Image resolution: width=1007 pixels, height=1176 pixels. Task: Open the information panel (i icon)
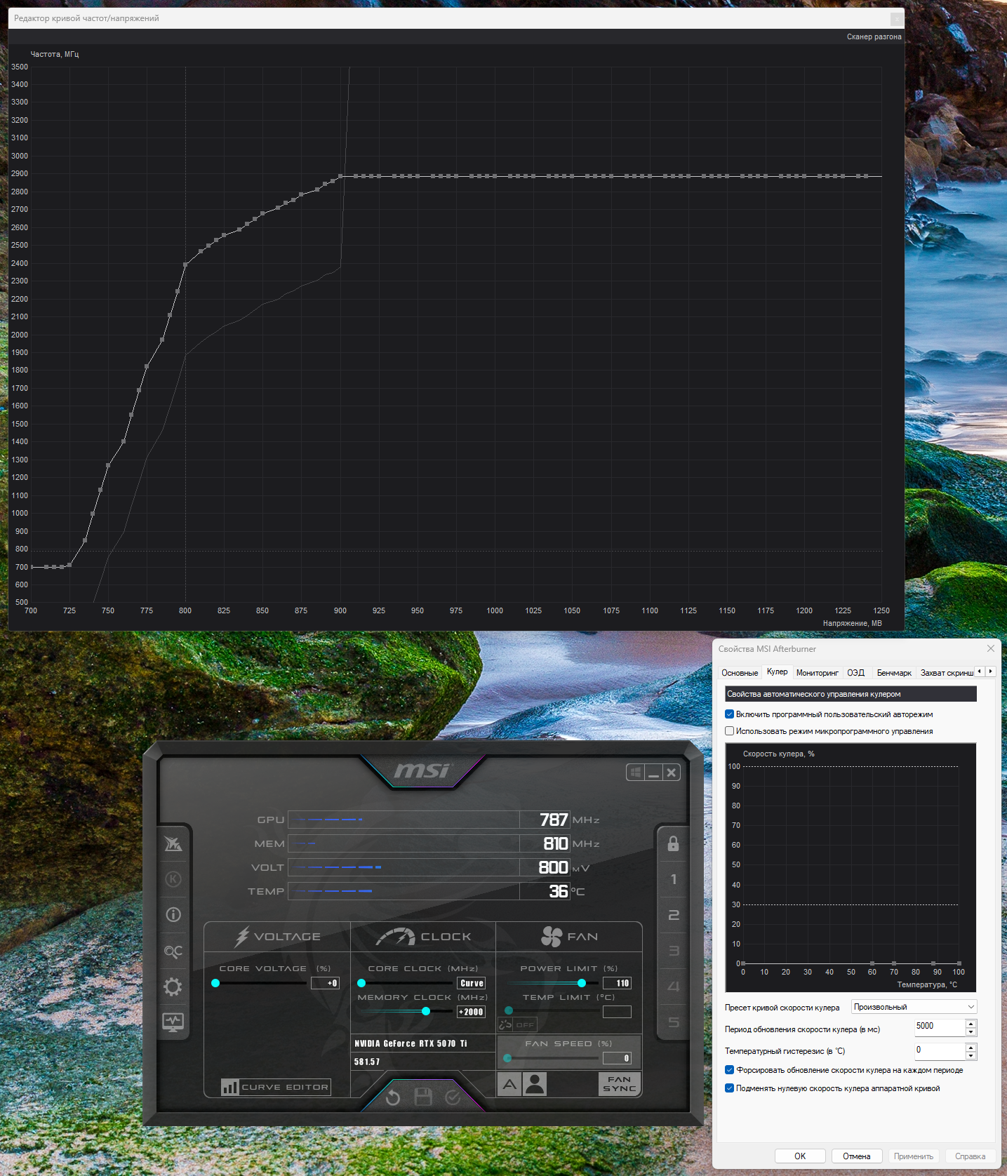[173, 915]
